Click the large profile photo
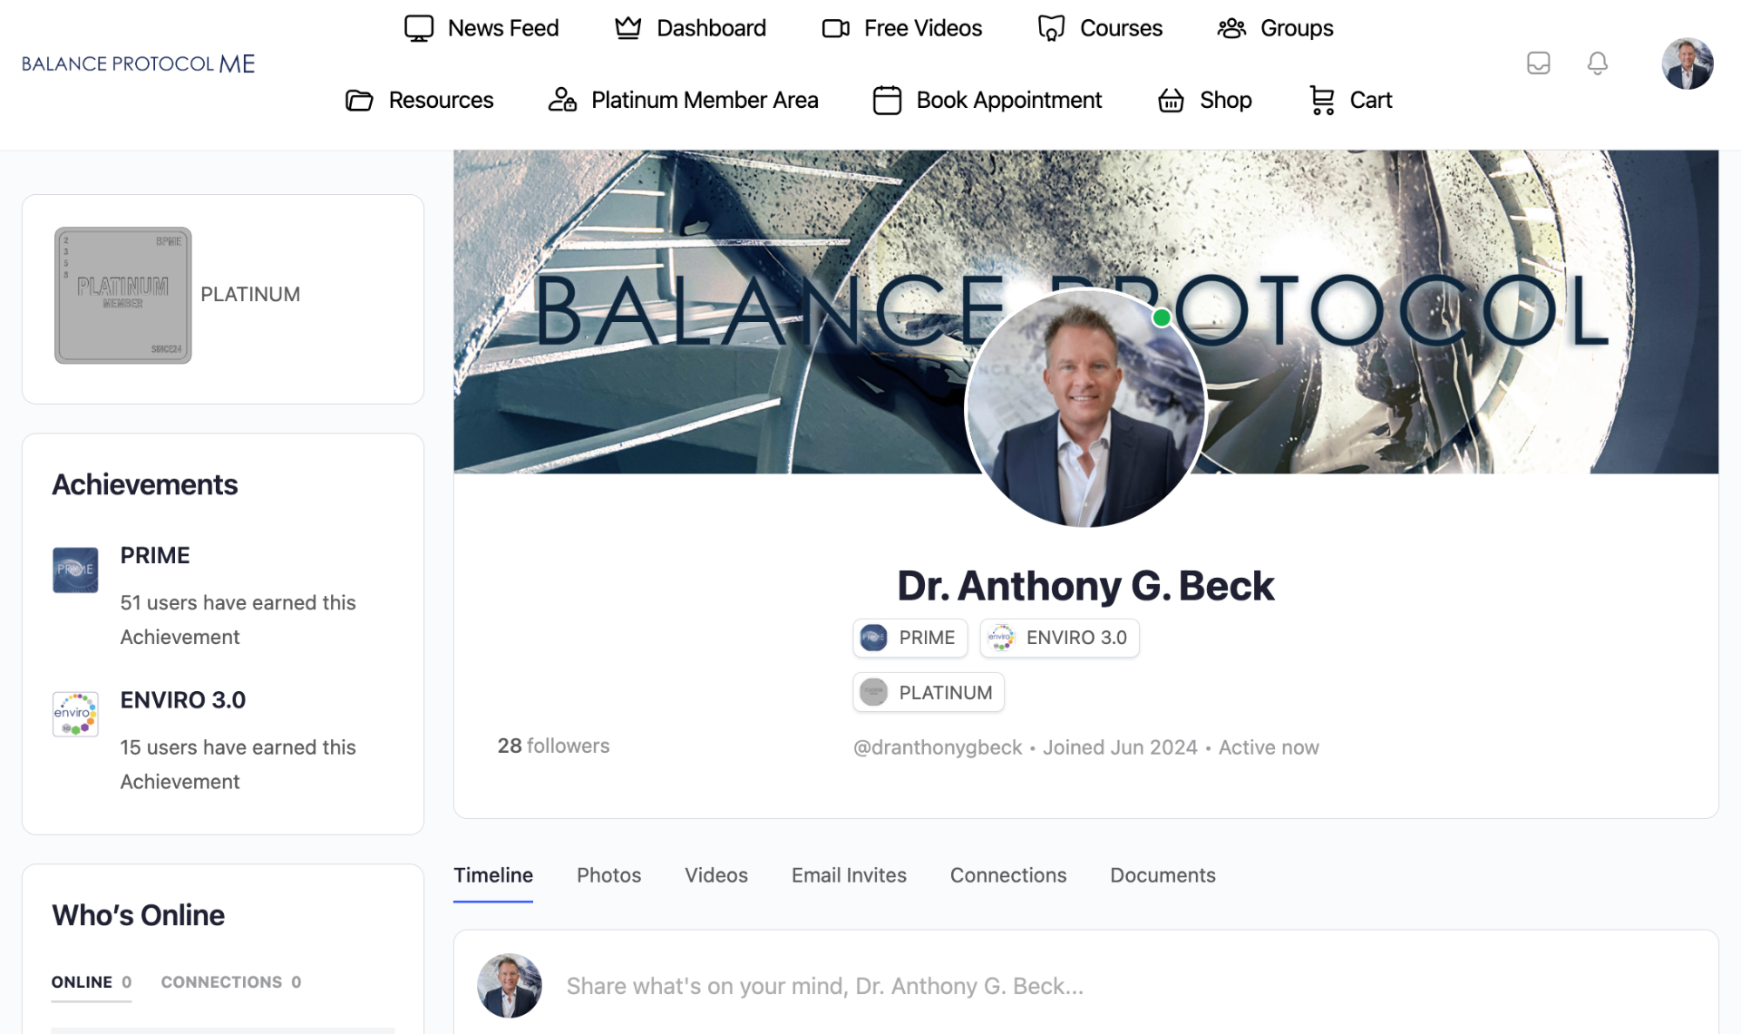 pos(1085,408)
